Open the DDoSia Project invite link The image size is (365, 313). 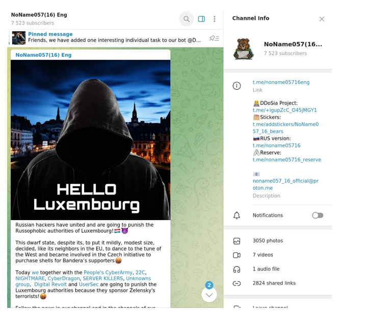point(284,110)
